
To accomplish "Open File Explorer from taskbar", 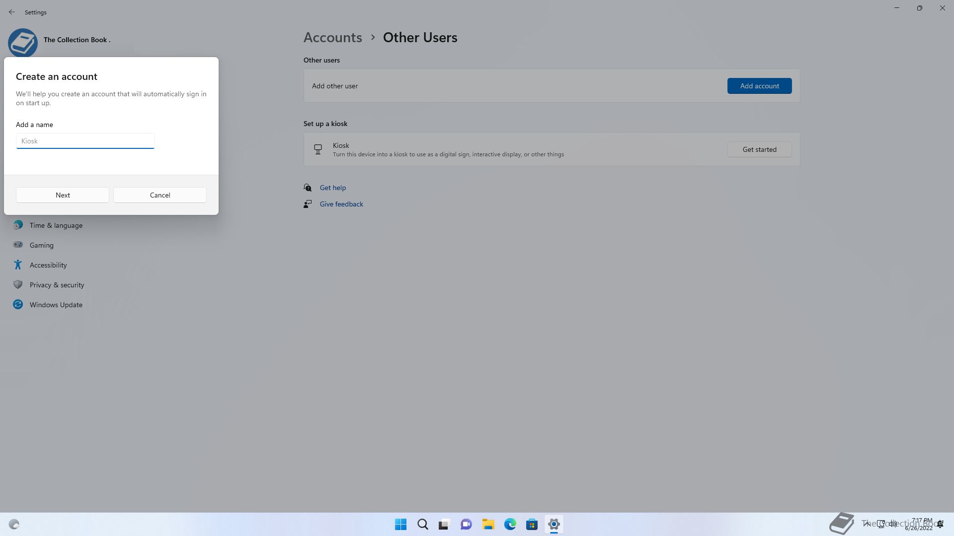I will [488, 524].
